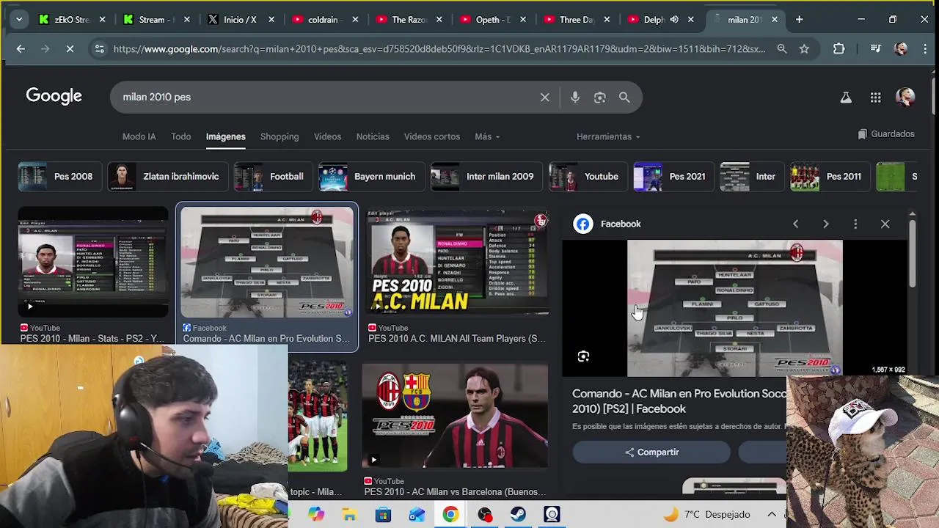Search inside image with Lens icon
The height and width of the screenshot is (528, 939).
coord(583,356)
